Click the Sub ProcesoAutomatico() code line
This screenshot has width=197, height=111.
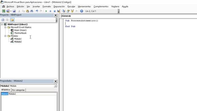82,21
